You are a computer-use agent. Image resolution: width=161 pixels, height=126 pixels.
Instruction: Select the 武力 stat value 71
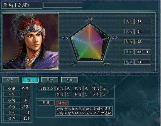point(143,32)
